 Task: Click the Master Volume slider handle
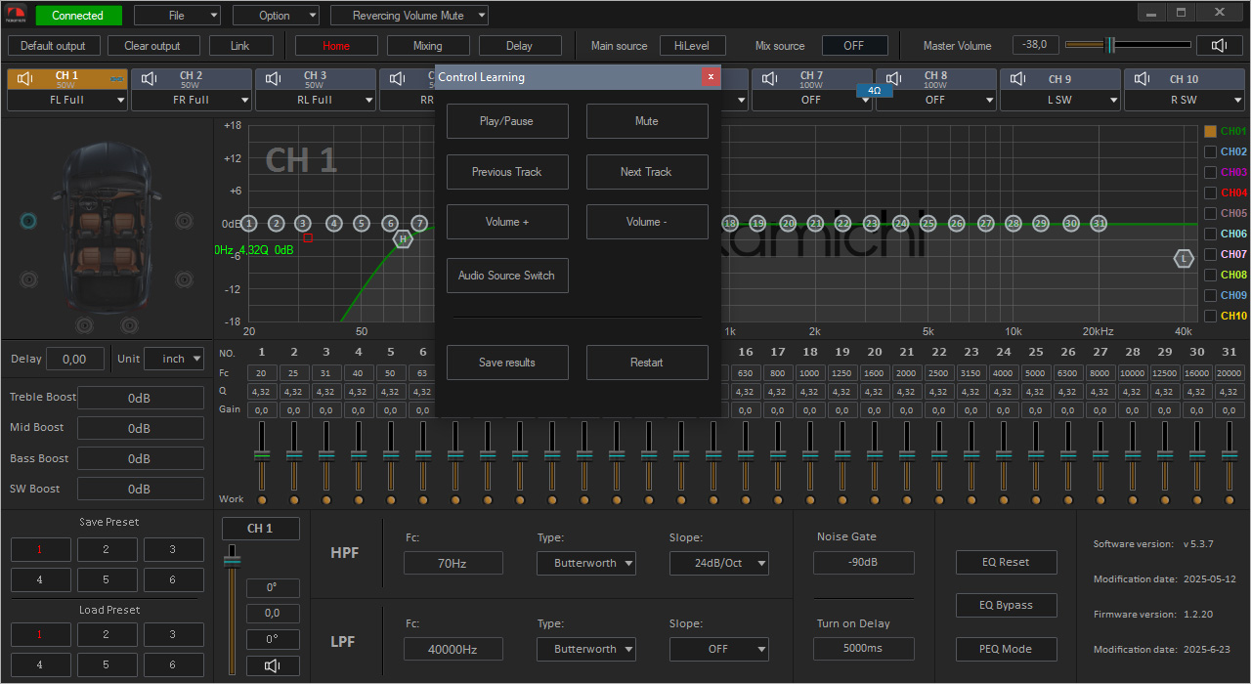tap(1110, 45)
